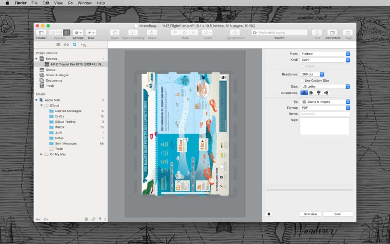Click the scanner options gear button
The height and width of the screenshot is (244, 390).
pos(269,214)
